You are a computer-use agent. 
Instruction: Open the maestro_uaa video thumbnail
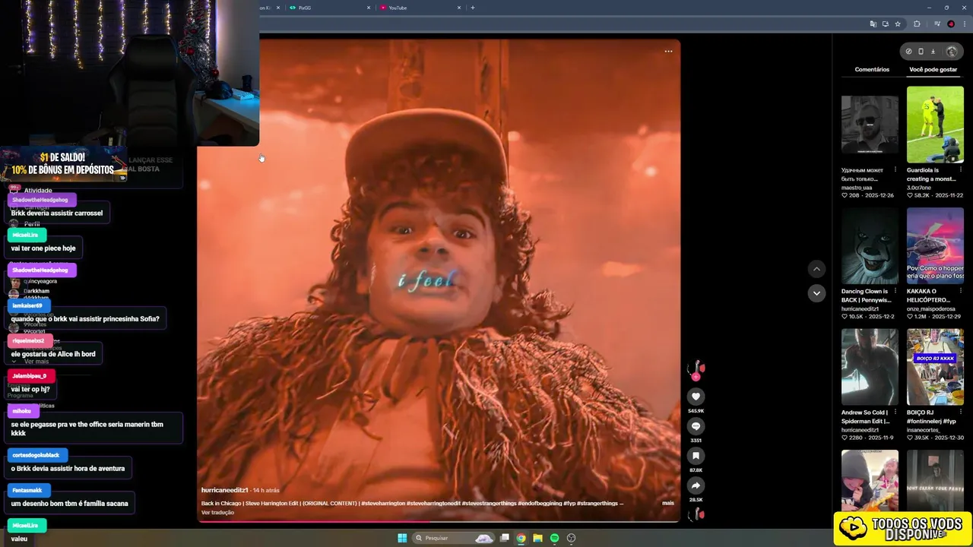click(x=870, y=125)
